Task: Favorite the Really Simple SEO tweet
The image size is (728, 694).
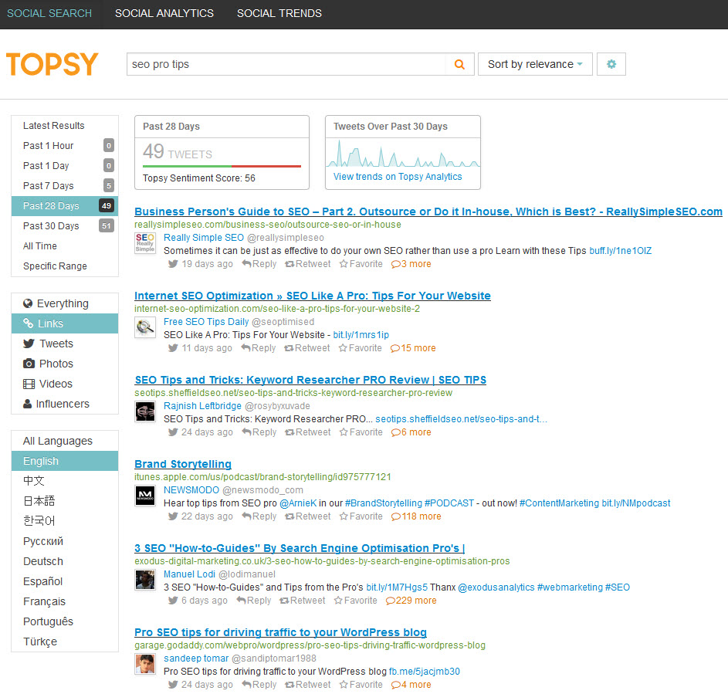Action: click(x=361, y=264)
